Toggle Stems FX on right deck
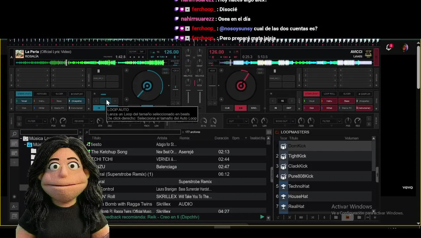 coord(347,108)
